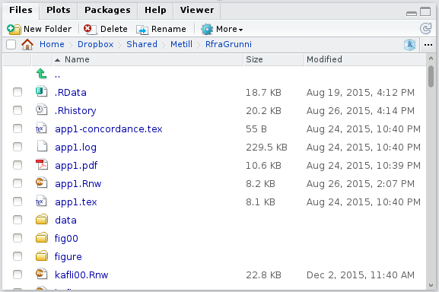Open the kafli00.Rnw file link
Viewport: 439px width, 292px height.
81,275
